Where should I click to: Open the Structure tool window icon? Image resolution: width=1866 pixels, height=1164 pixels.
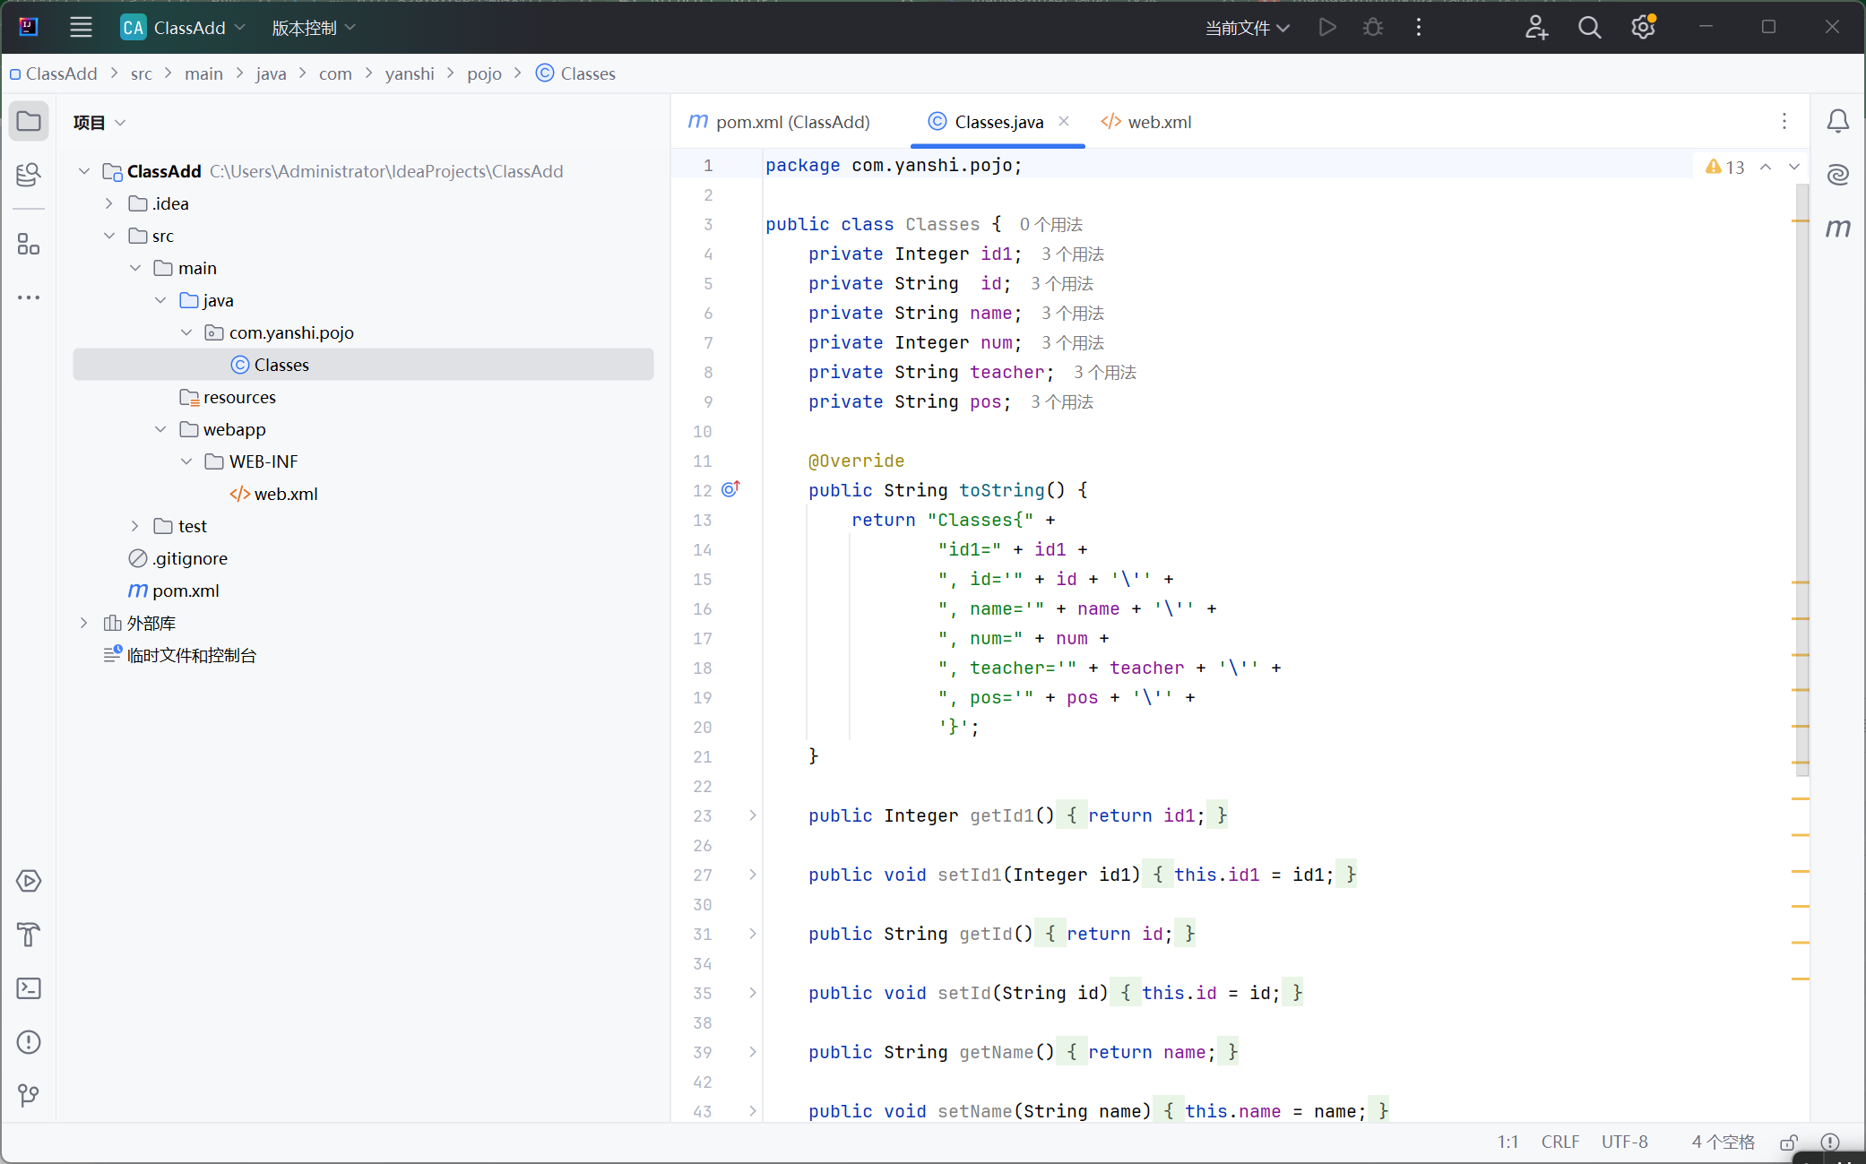tap(29, 244)
